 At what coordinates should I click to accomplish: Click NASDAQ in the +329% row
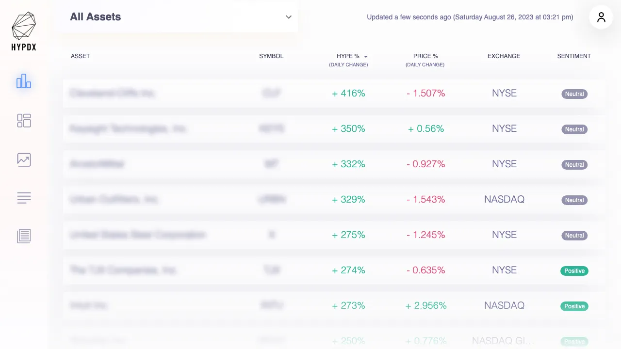[x=504, y=199]
